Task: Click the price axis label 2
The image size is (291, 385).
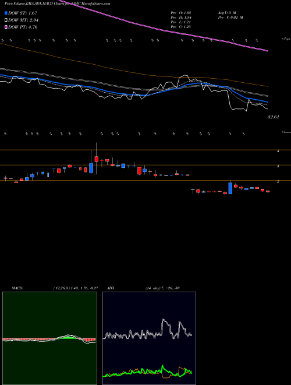Action: 278,181
